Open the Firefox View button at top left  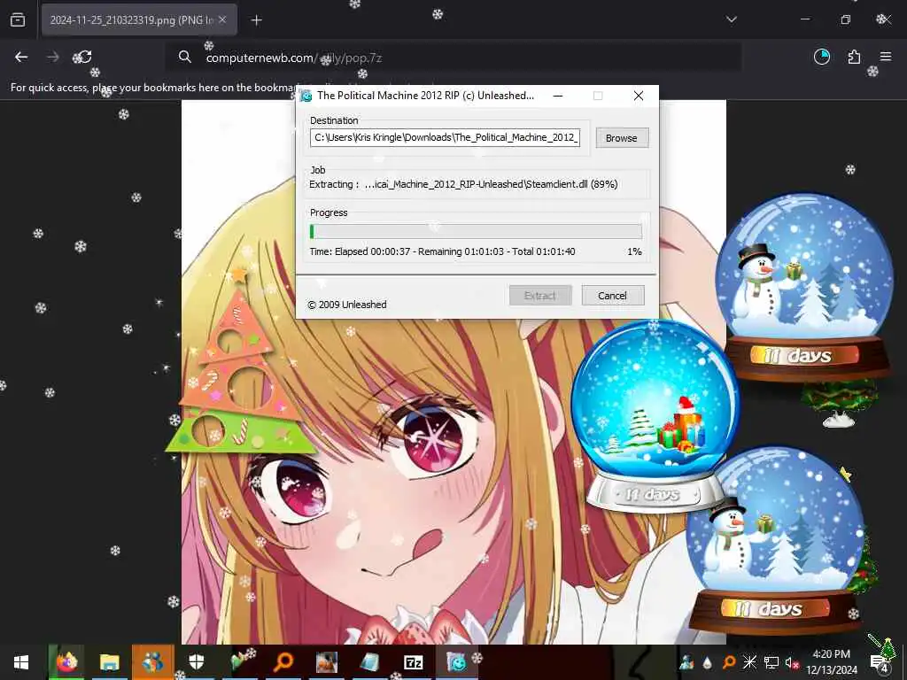tap(18, 20)
